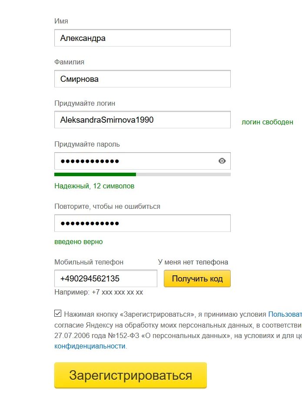
Task: Click the введено верно confirmation text
Action: tap(79, 242)
